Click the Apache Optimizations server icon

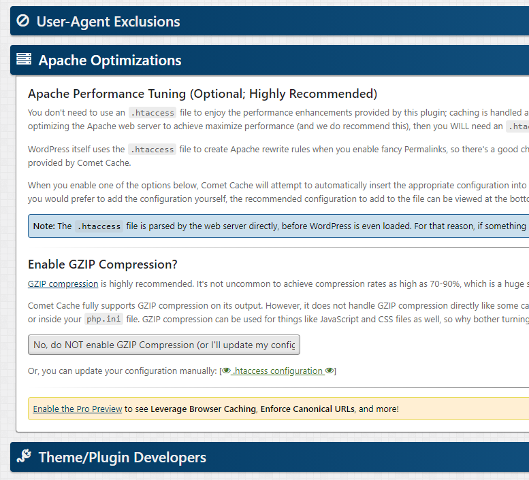(x=24, y=59)
